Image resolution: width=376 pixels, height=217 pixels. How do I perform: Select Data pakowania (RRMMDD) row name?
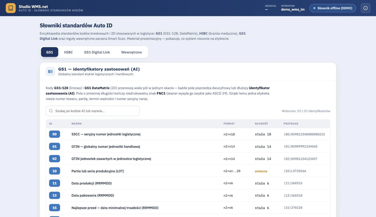click(93, 196)
